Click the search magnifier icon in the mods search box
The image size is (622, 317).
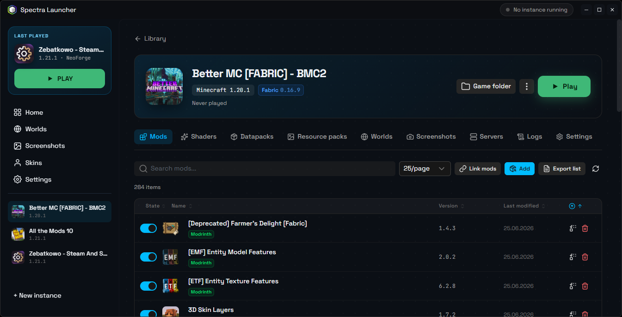click(143, 169)
